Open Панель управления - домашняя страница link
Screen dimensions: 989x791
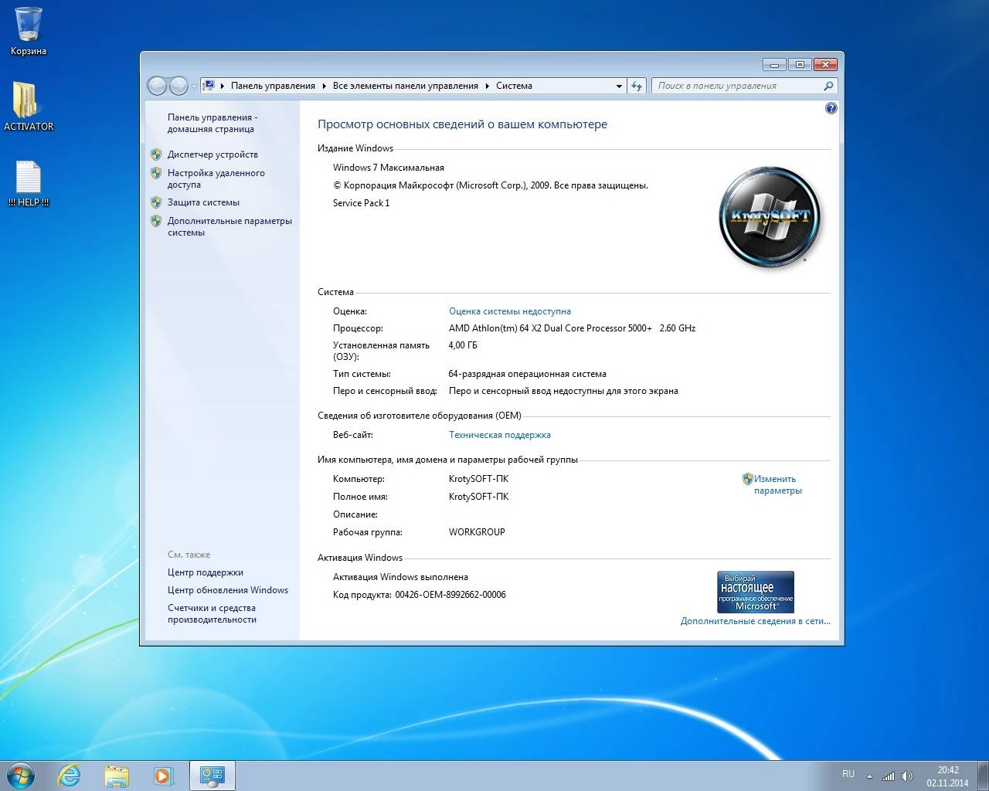212,124
